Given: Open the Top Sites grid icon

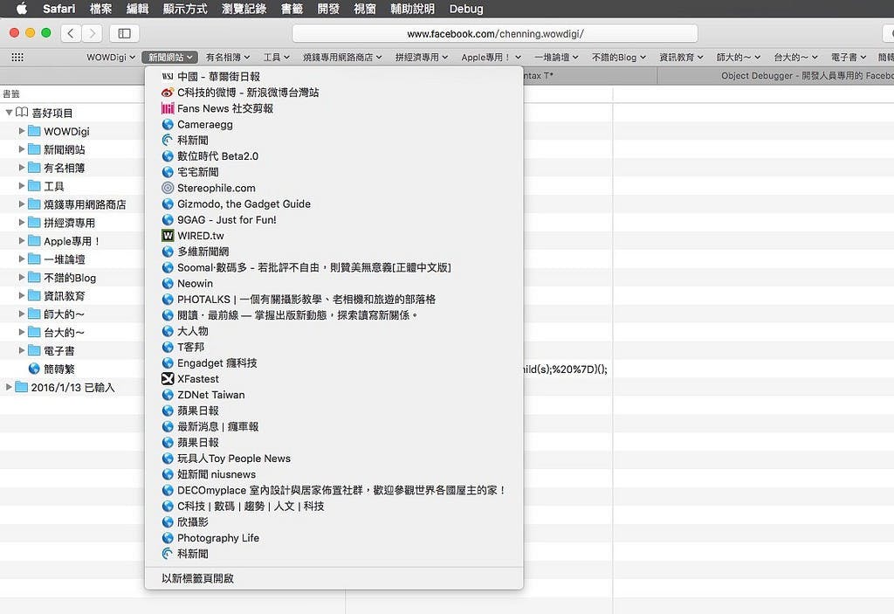Looking at the screenshot, I should click(17, 57).
